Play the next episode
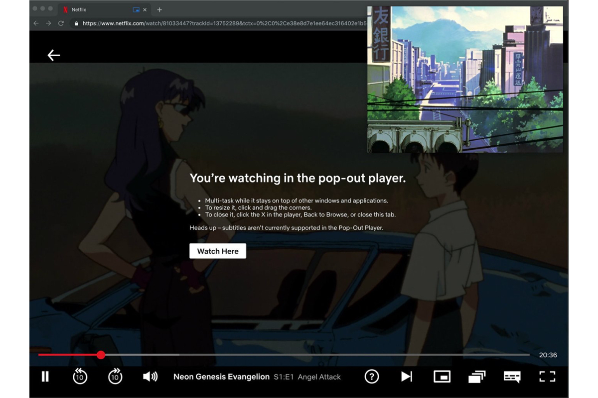 [x=407, y=377]
